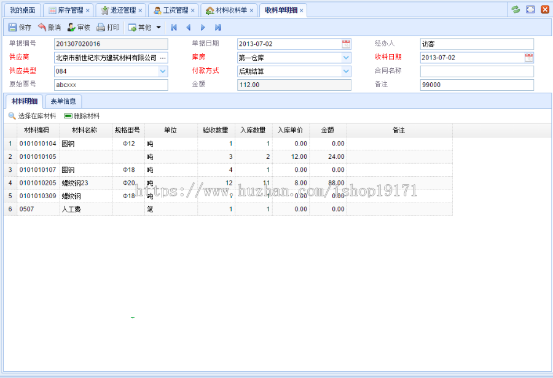553x378 pixels.
Task: Click the first-record navigation arrow icon
Action: coord(174,26)
